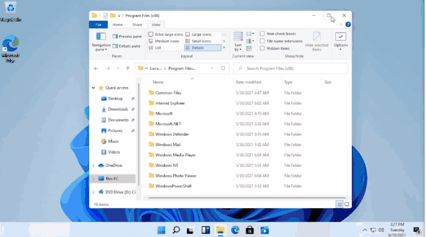Select the View tab
Screen dimensions: 426x237
point(156,24)
